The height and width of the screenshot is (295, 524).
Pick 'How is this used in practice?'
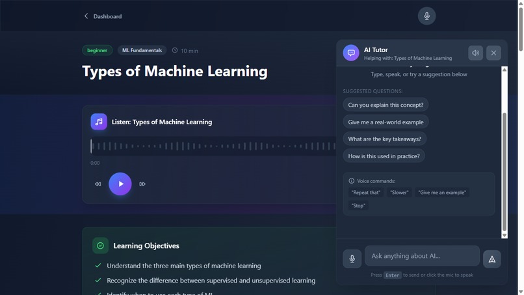[x=384, y=156]
